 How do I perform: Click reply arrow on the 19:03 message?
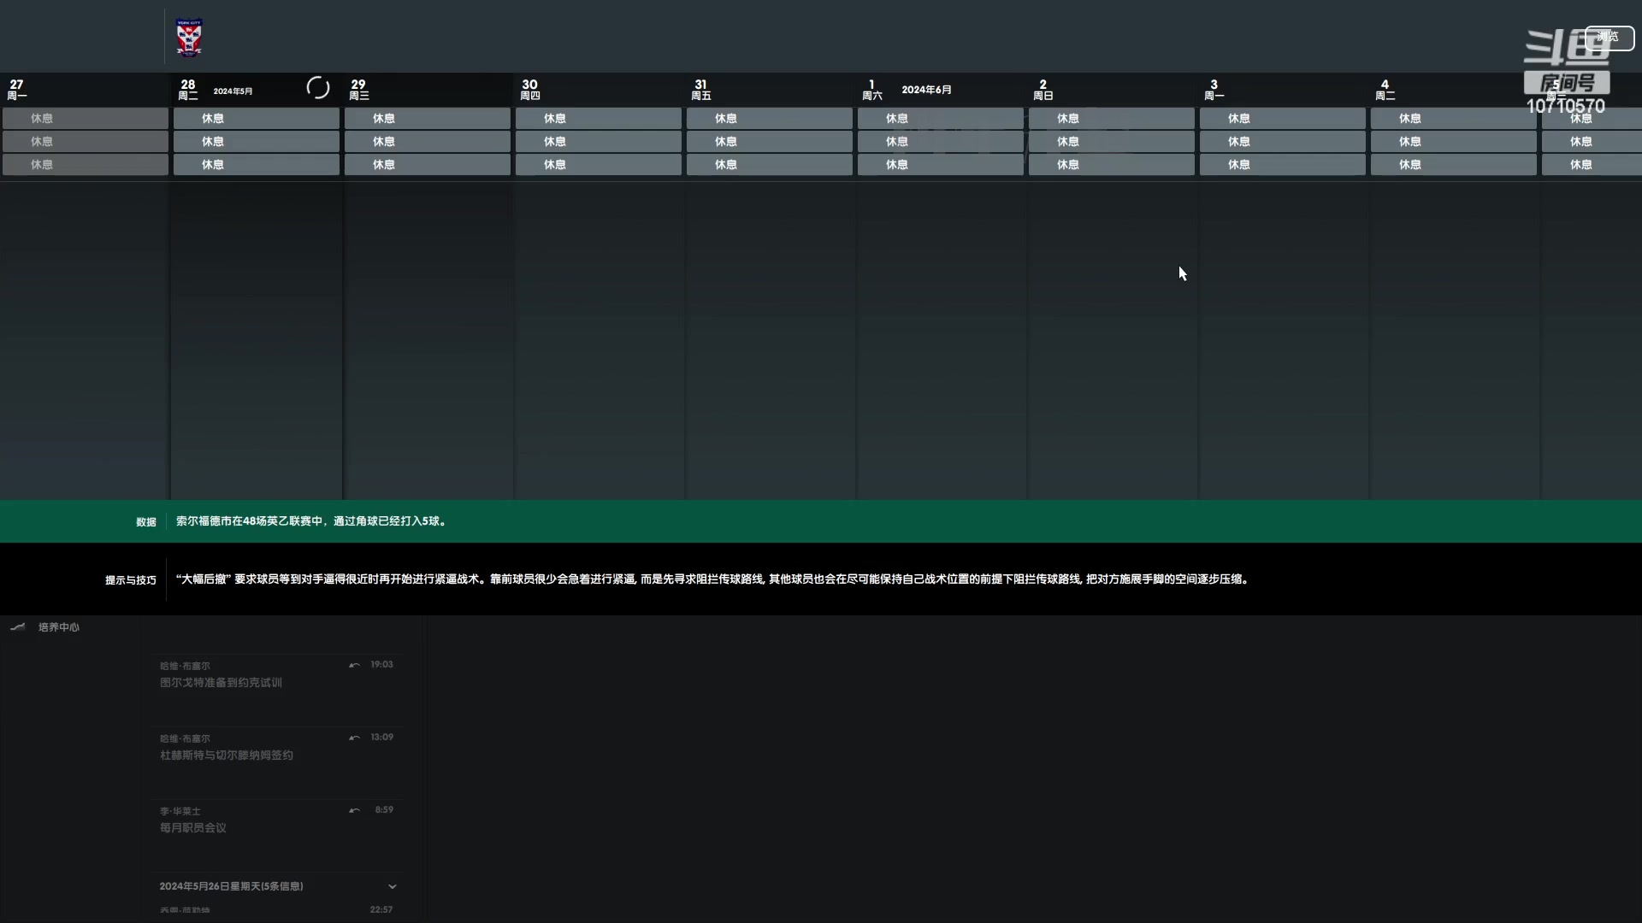pyautogui.click(x=354, y=665)
